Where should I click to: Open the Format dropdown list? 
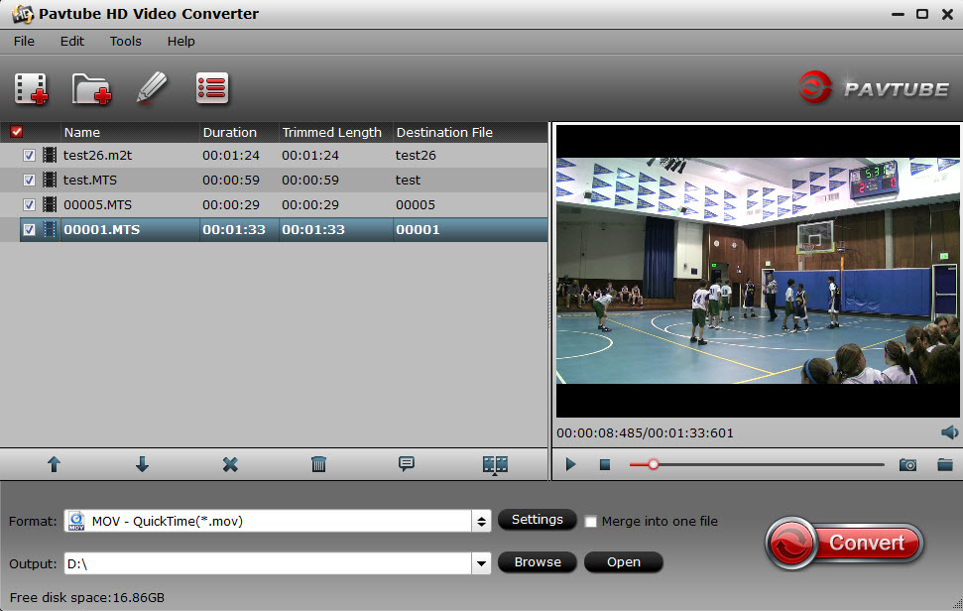(480, 520)
